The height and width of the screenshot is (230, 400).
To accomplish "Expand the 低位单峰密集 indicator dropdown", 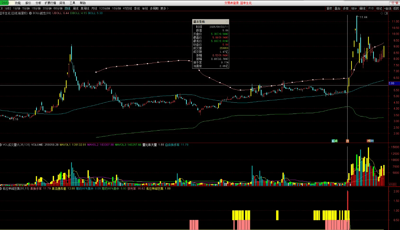I will point(1,189).
